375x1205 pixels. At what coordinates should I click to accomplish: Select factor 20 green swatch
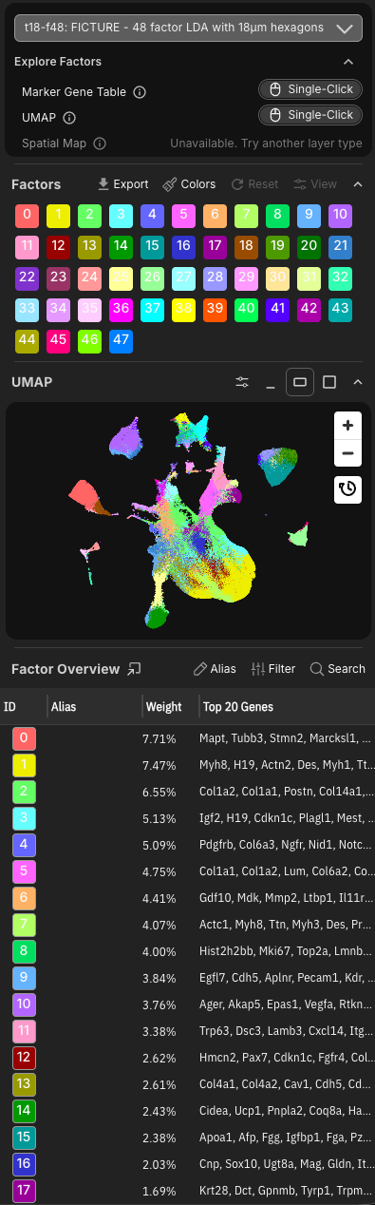coord(309,247)
